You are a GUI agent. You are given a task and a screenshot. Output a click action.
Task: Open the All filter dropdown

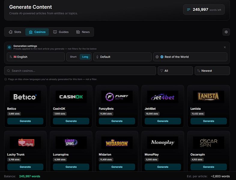175,71
